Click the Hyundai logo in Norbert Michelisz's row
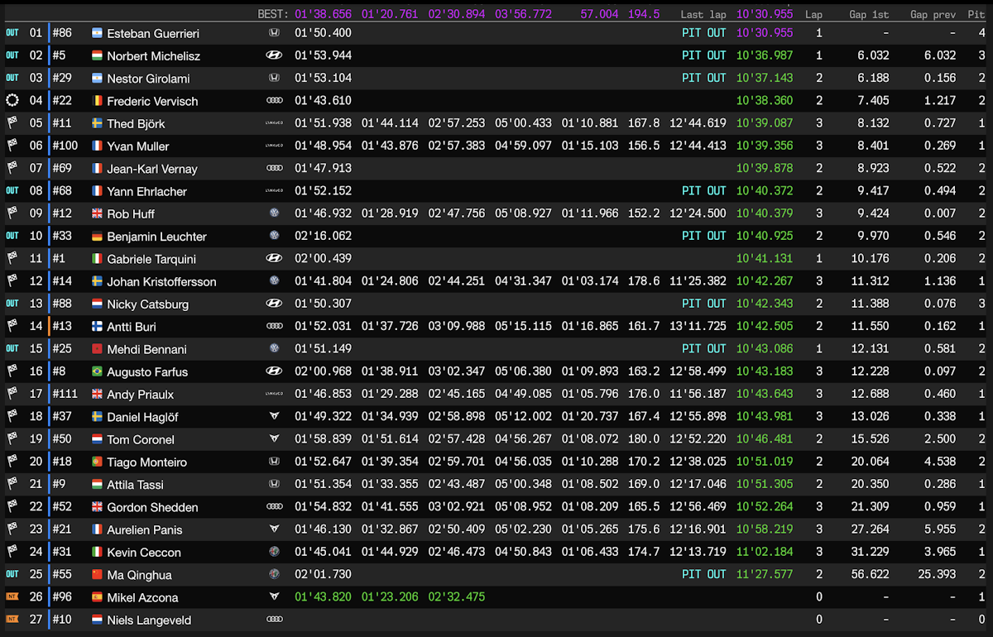 tap(274, 55)
